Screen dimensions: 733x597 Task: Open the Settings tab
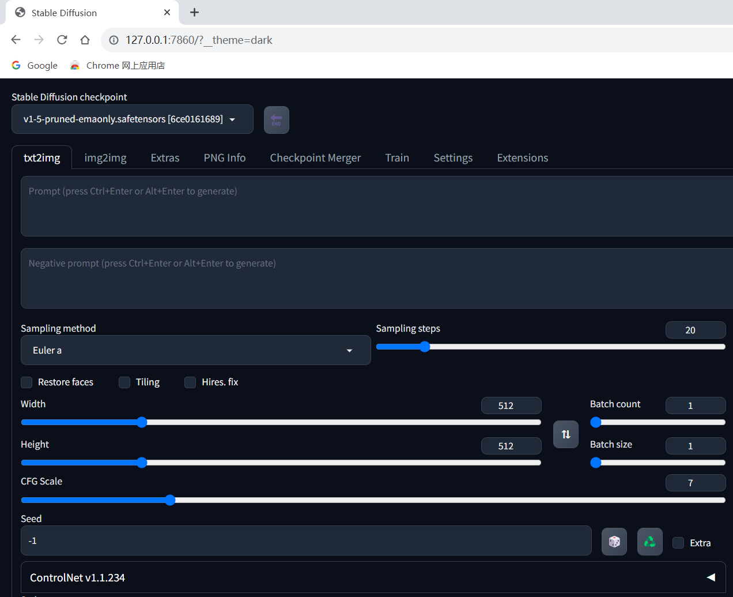453,157
